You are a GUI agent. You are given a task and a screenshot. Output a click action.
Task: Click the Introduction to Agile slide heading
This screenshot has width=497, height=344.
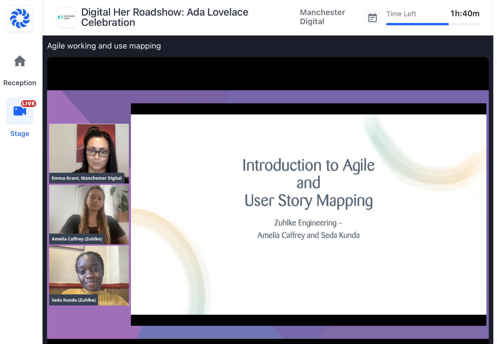[x=308, y=165]
